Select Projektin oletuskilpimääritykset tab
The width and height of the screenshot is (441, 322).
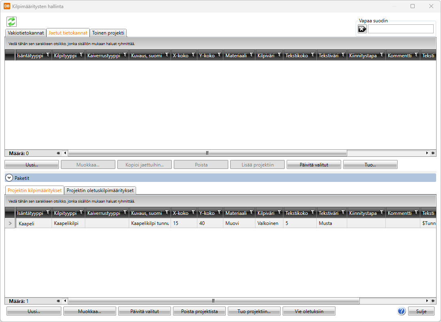click(100, 190)
